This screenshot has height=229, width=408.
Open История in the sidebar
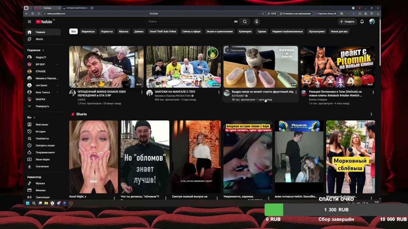coord(43,131)
